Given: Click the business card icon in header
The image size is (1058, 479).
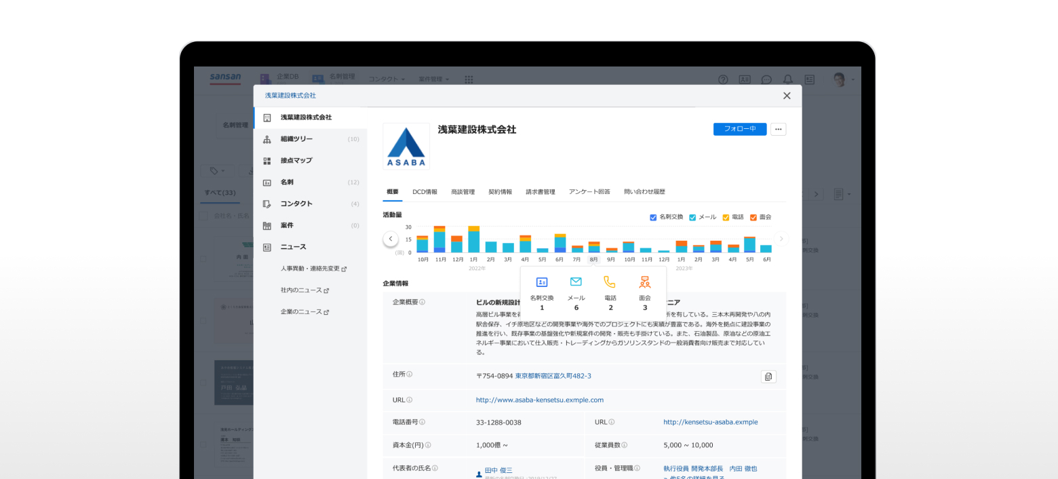Looking at the screenshot, I should 745,79.
